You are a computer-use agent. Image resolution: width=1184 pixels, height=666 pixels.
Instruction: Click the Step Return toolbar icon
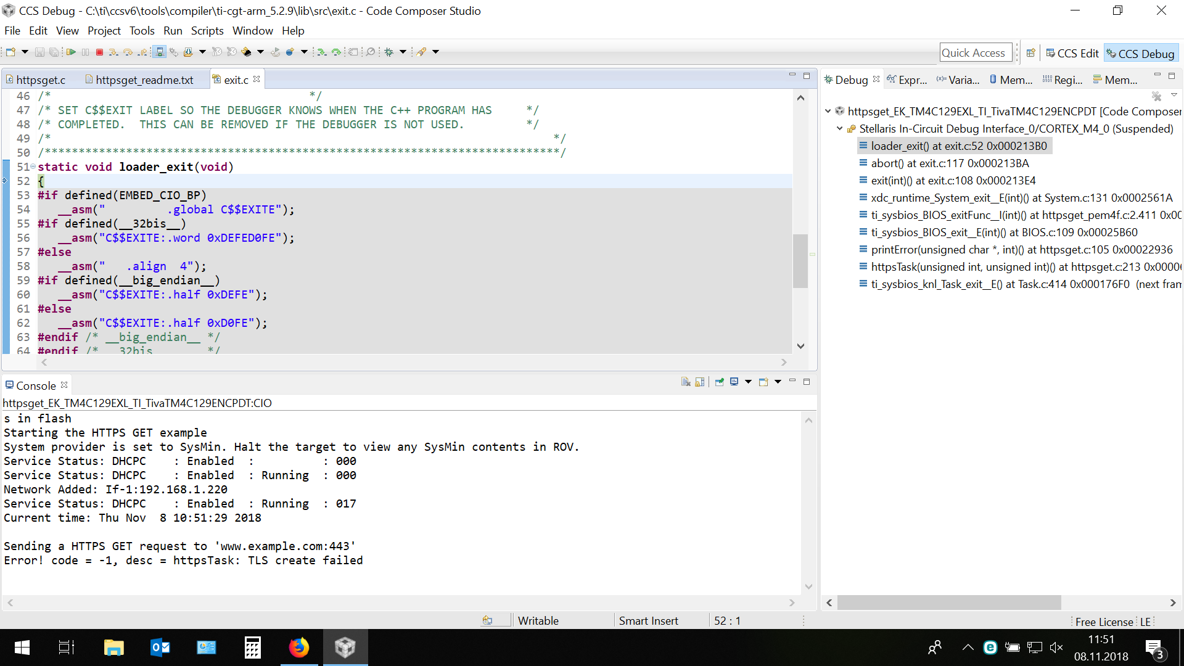142,52
